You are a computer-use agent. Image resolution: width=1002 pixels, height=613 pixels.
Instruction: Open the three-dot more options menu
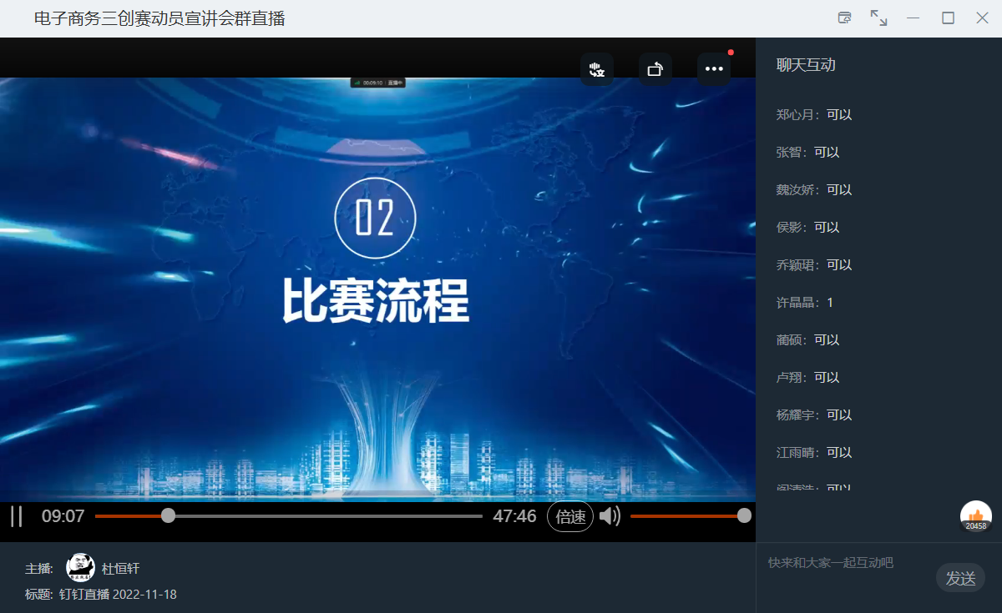pos(714,69)
